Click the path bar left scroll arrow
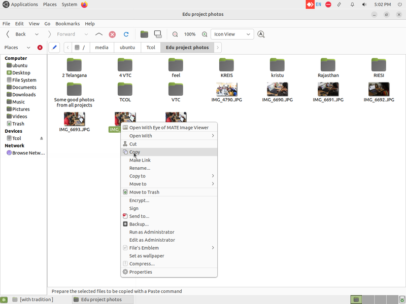 [x=68, y=48]
